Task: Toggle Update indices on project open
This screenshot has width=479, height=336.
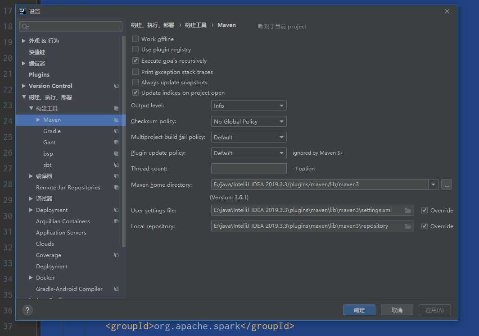Action: coord(136,93)
